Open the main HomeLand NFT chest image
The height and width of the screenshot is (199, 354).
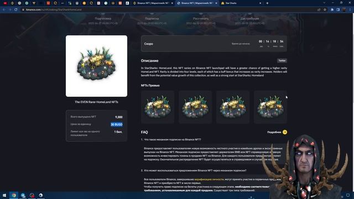pyautogui.click(x=96, y=66)
